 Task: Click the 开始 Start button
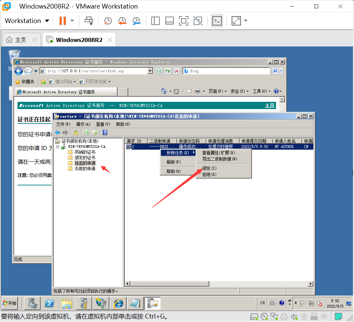click(x=10, y=303)
